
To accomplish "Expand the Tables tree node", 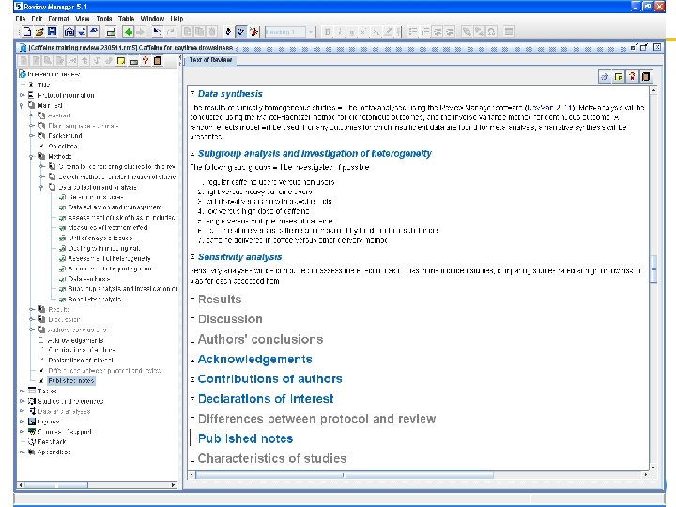I will point(22,391).
